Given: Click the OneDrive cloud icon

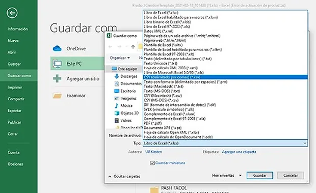Looking at the screenshot, I should point(57,48).
